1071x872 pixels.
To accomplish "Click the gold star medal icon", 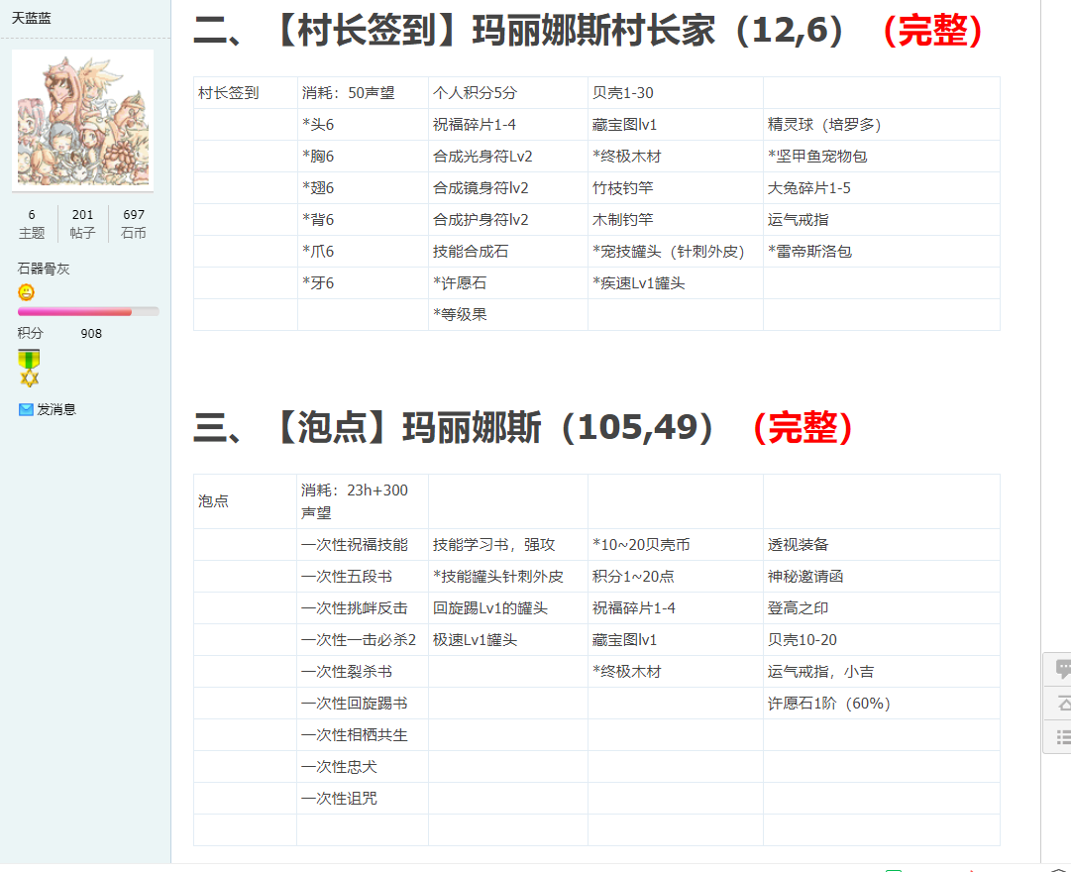I will 30,368.
